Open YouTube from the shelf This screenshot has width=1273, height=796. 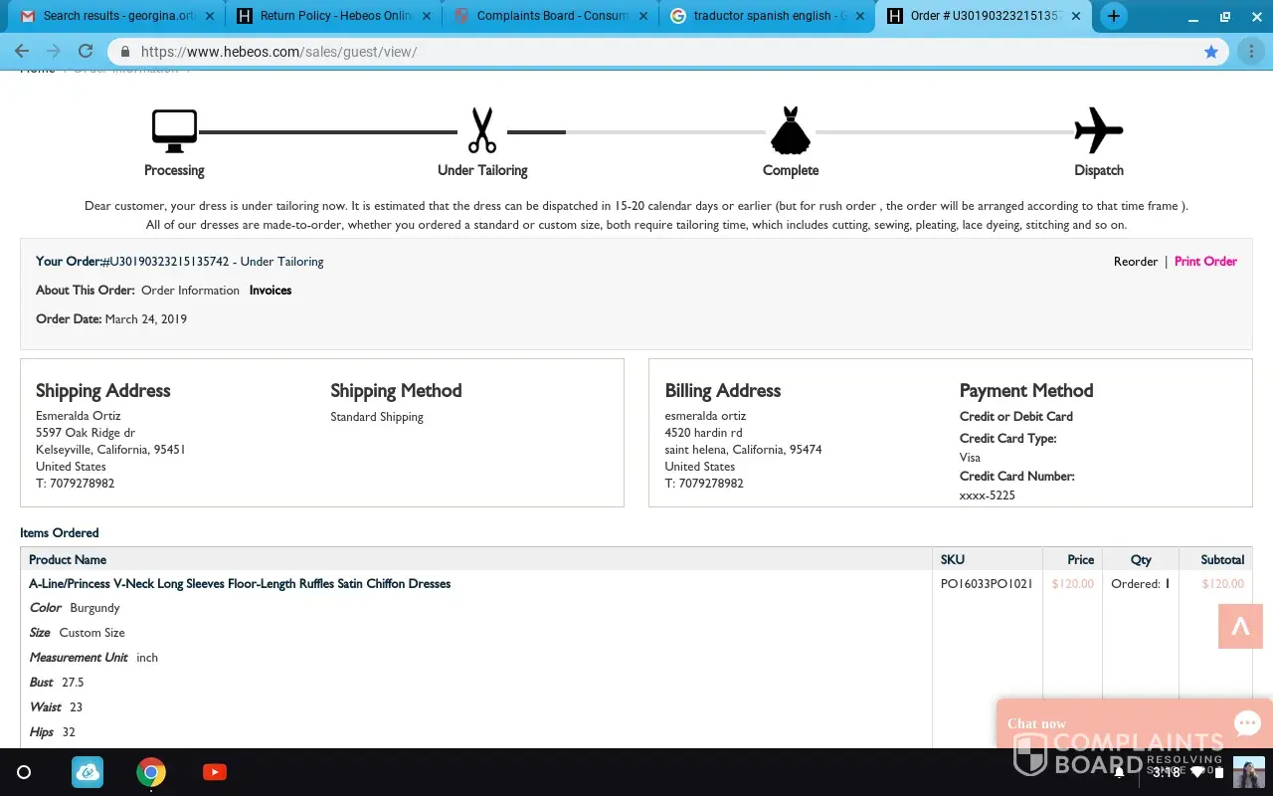click(215, 772)
